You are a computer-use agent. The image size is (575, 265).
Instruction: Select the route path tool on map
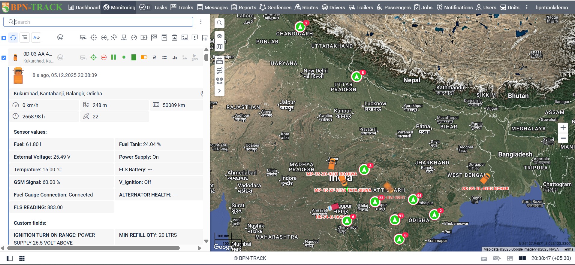pyautogui.click(x=219, y=71)
